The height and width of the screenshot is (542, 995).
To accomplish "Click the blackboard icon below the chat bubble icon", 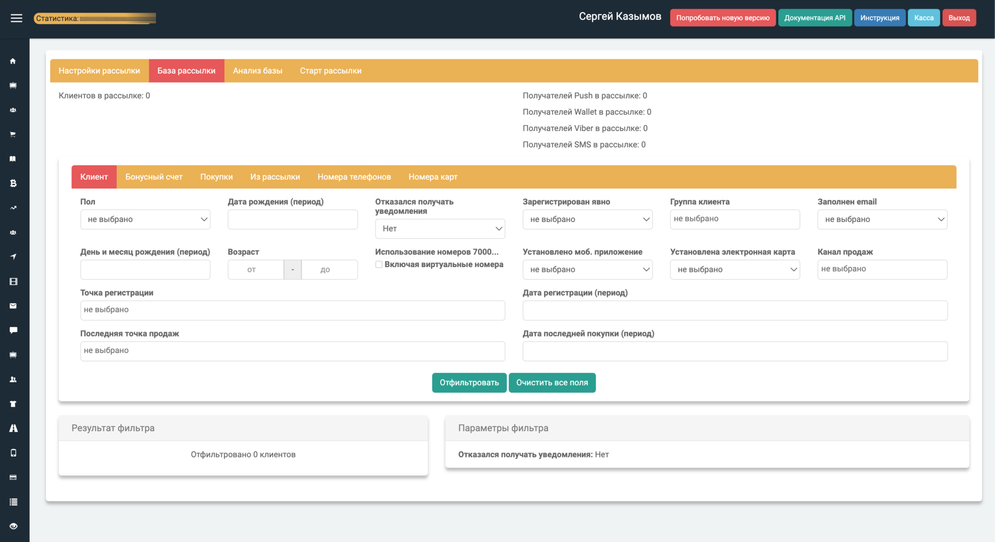I will [x=13, y=355].
